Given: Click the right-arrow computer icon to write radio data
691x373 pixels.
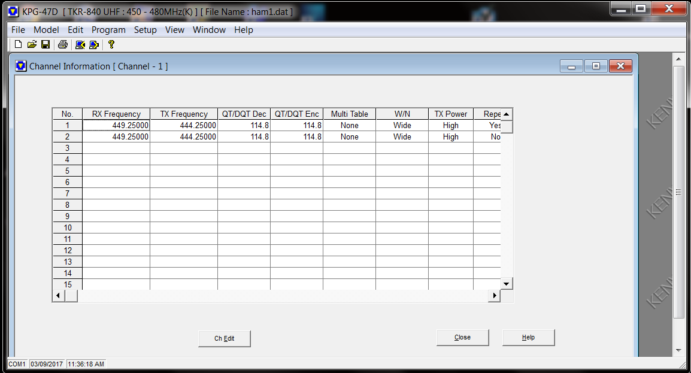Looking at the screenshot, I should (x=93, y=44).
